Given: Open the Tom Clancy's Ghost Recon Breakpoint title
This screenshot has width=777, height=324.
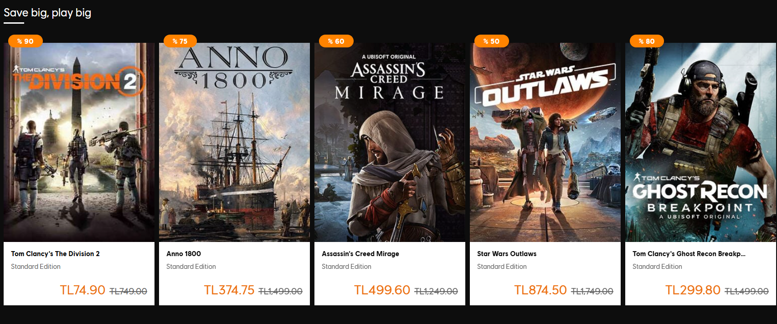Looking at the screenshot, I should click(x=689, y=254).
